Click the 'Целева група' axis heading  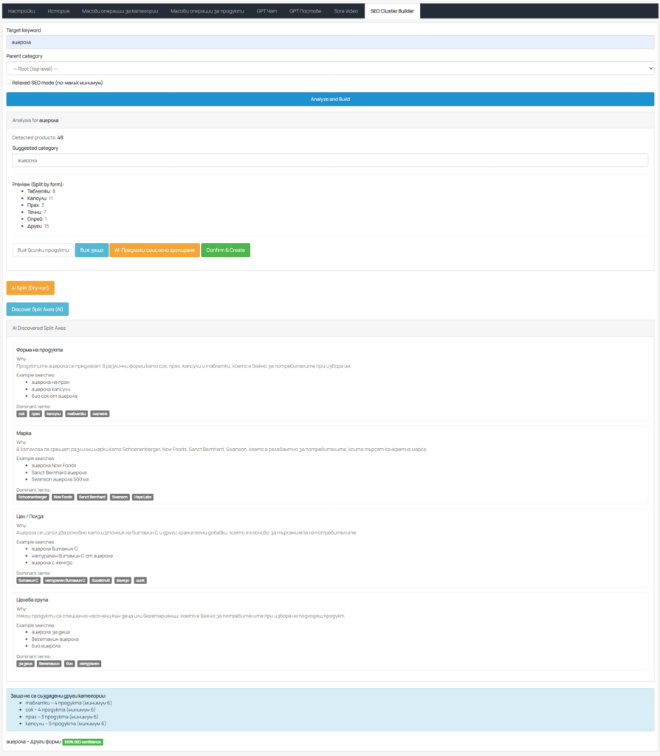click(32, 599)
